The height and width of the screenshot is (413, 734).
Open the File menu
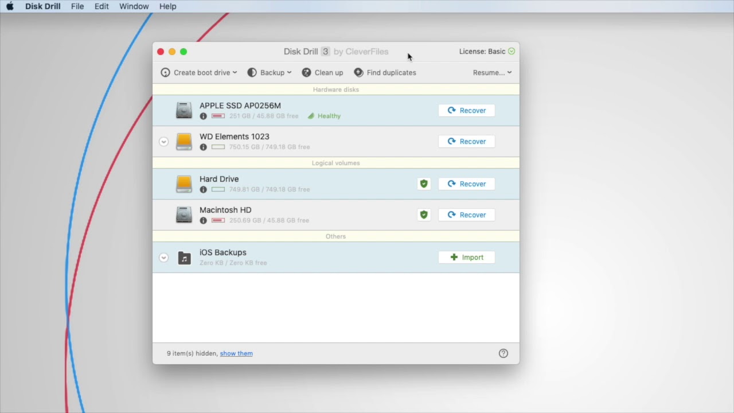click(77, 6)
